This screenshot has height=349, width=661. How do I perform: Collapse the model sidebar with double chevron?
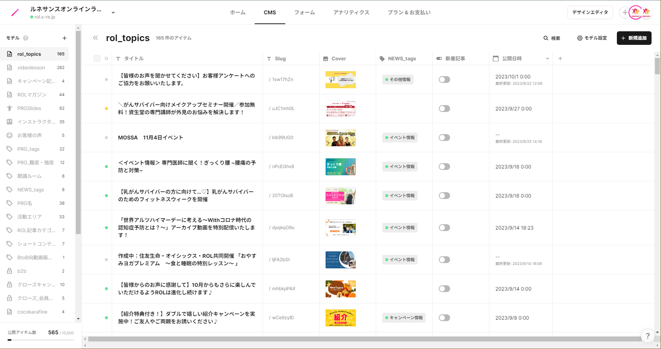pyautogui.click(x=95, y=38)
